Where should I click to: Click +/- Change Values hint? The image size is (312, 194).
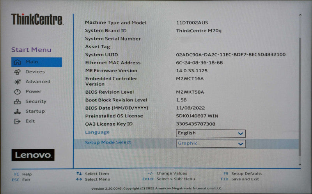167,173
